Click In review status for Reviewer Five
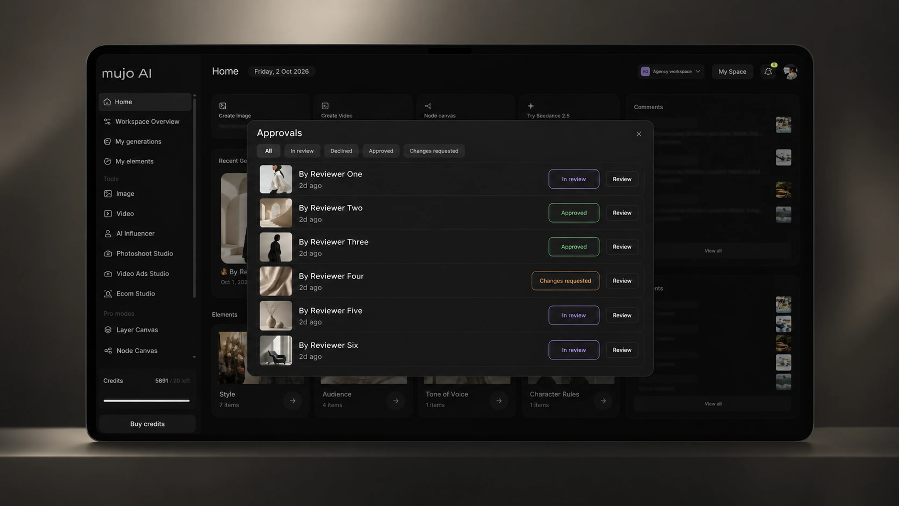899x506 pixels. pyautogui.click(x=574, y=315)
